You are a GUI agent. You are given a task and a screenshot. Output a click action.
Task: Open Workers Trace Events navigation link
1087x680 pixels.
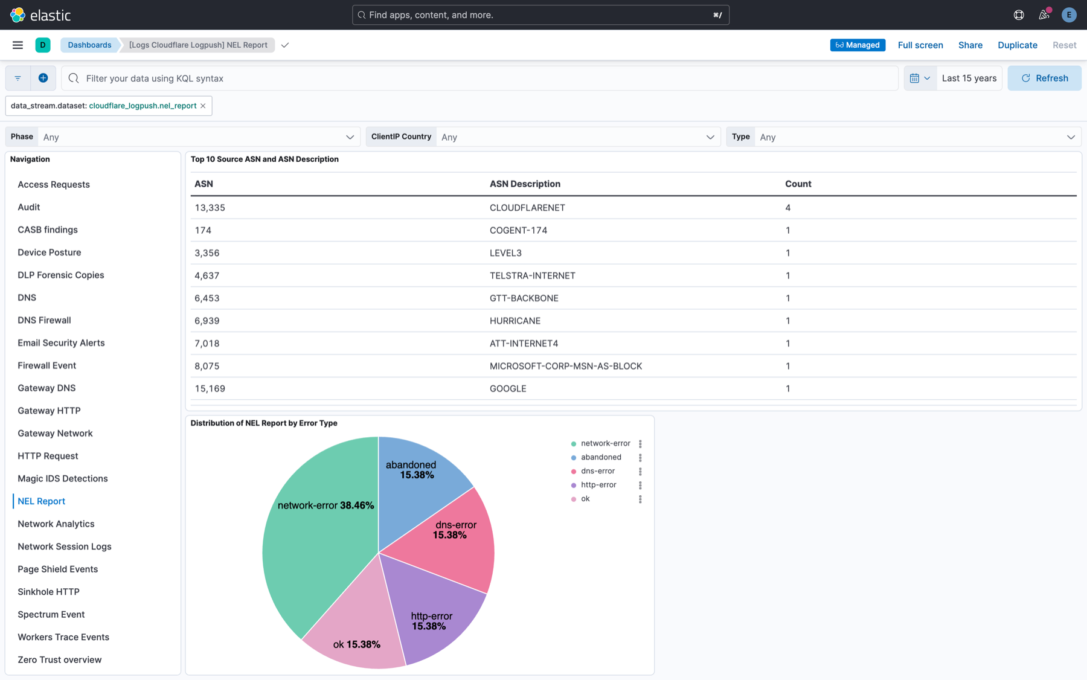point(63,637)
